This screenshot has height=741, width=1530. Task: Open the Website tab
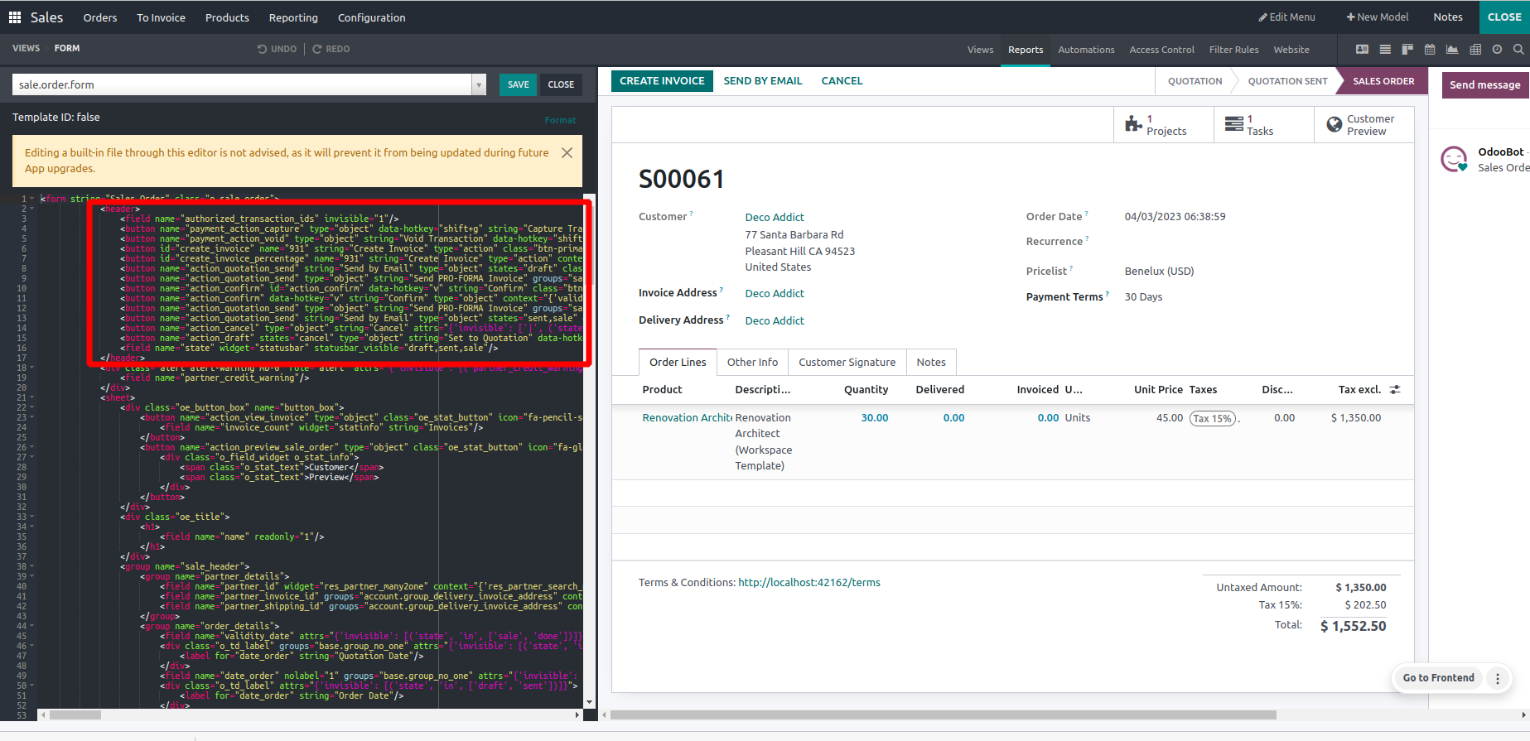(x=1291, y=50)
